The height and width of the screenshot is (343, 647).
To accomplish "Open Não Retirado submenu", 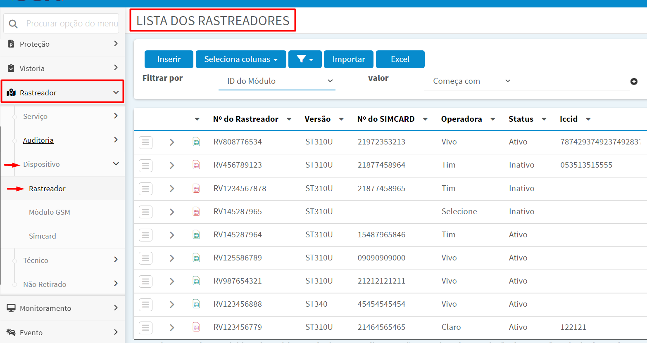I will coord(63,284).
